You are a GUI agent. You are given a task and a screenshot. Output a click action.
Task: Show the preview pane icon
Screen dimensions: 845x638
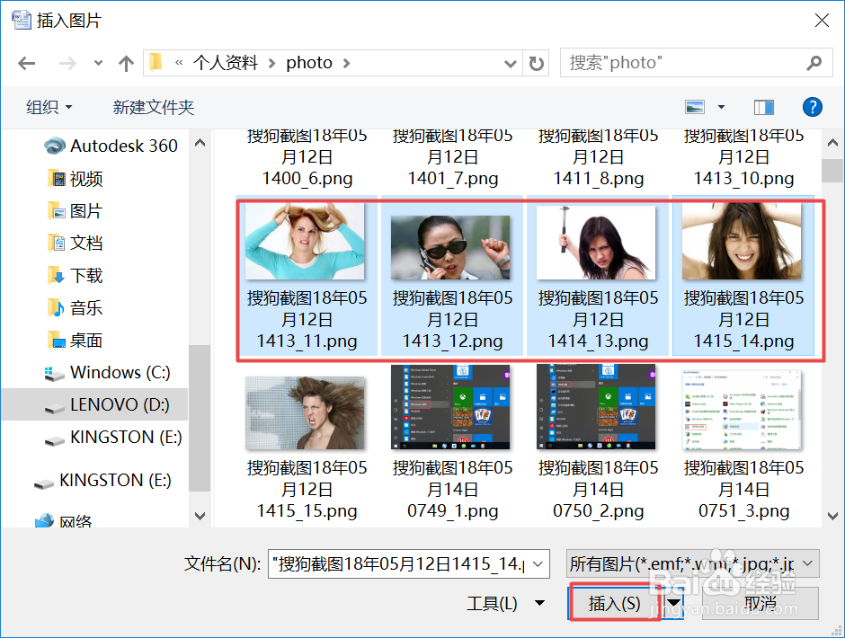(763, 106)
